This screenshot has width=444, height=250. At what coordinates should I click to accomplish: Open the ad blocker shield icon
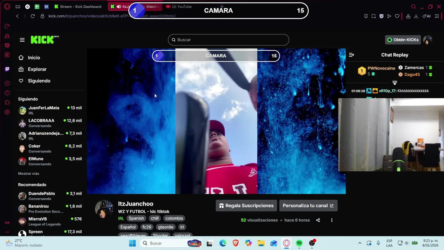pyautogui.click(x=381, y=16)
